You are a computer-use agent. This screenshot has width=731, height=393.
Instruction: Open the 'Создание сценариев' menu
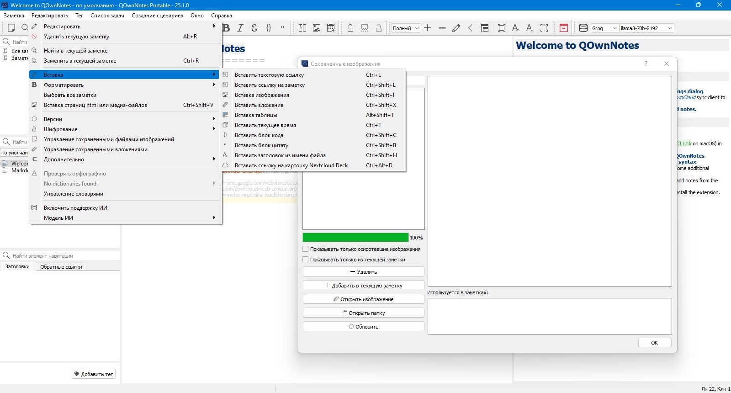coord(157,16)
